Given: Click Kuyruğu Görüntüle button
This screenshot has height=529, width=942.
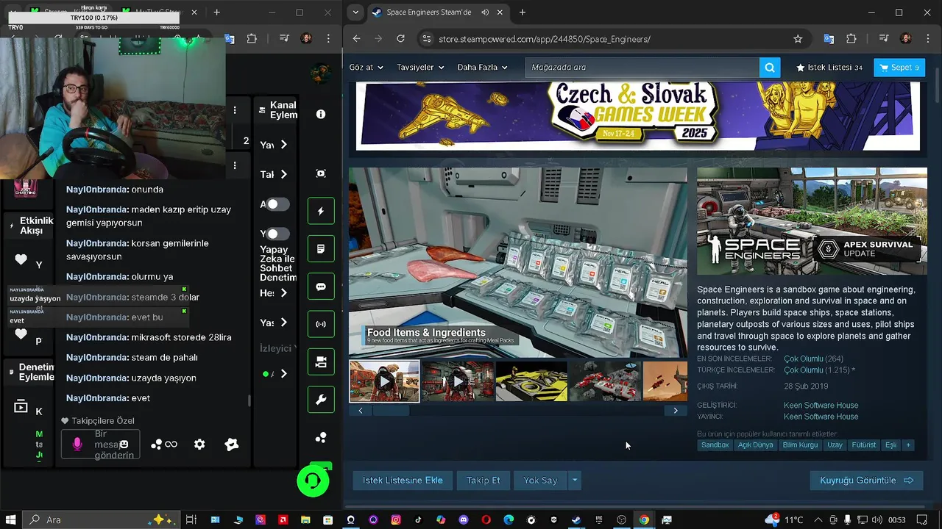Looking at the screenshot, I should click(x=866, y=481).
